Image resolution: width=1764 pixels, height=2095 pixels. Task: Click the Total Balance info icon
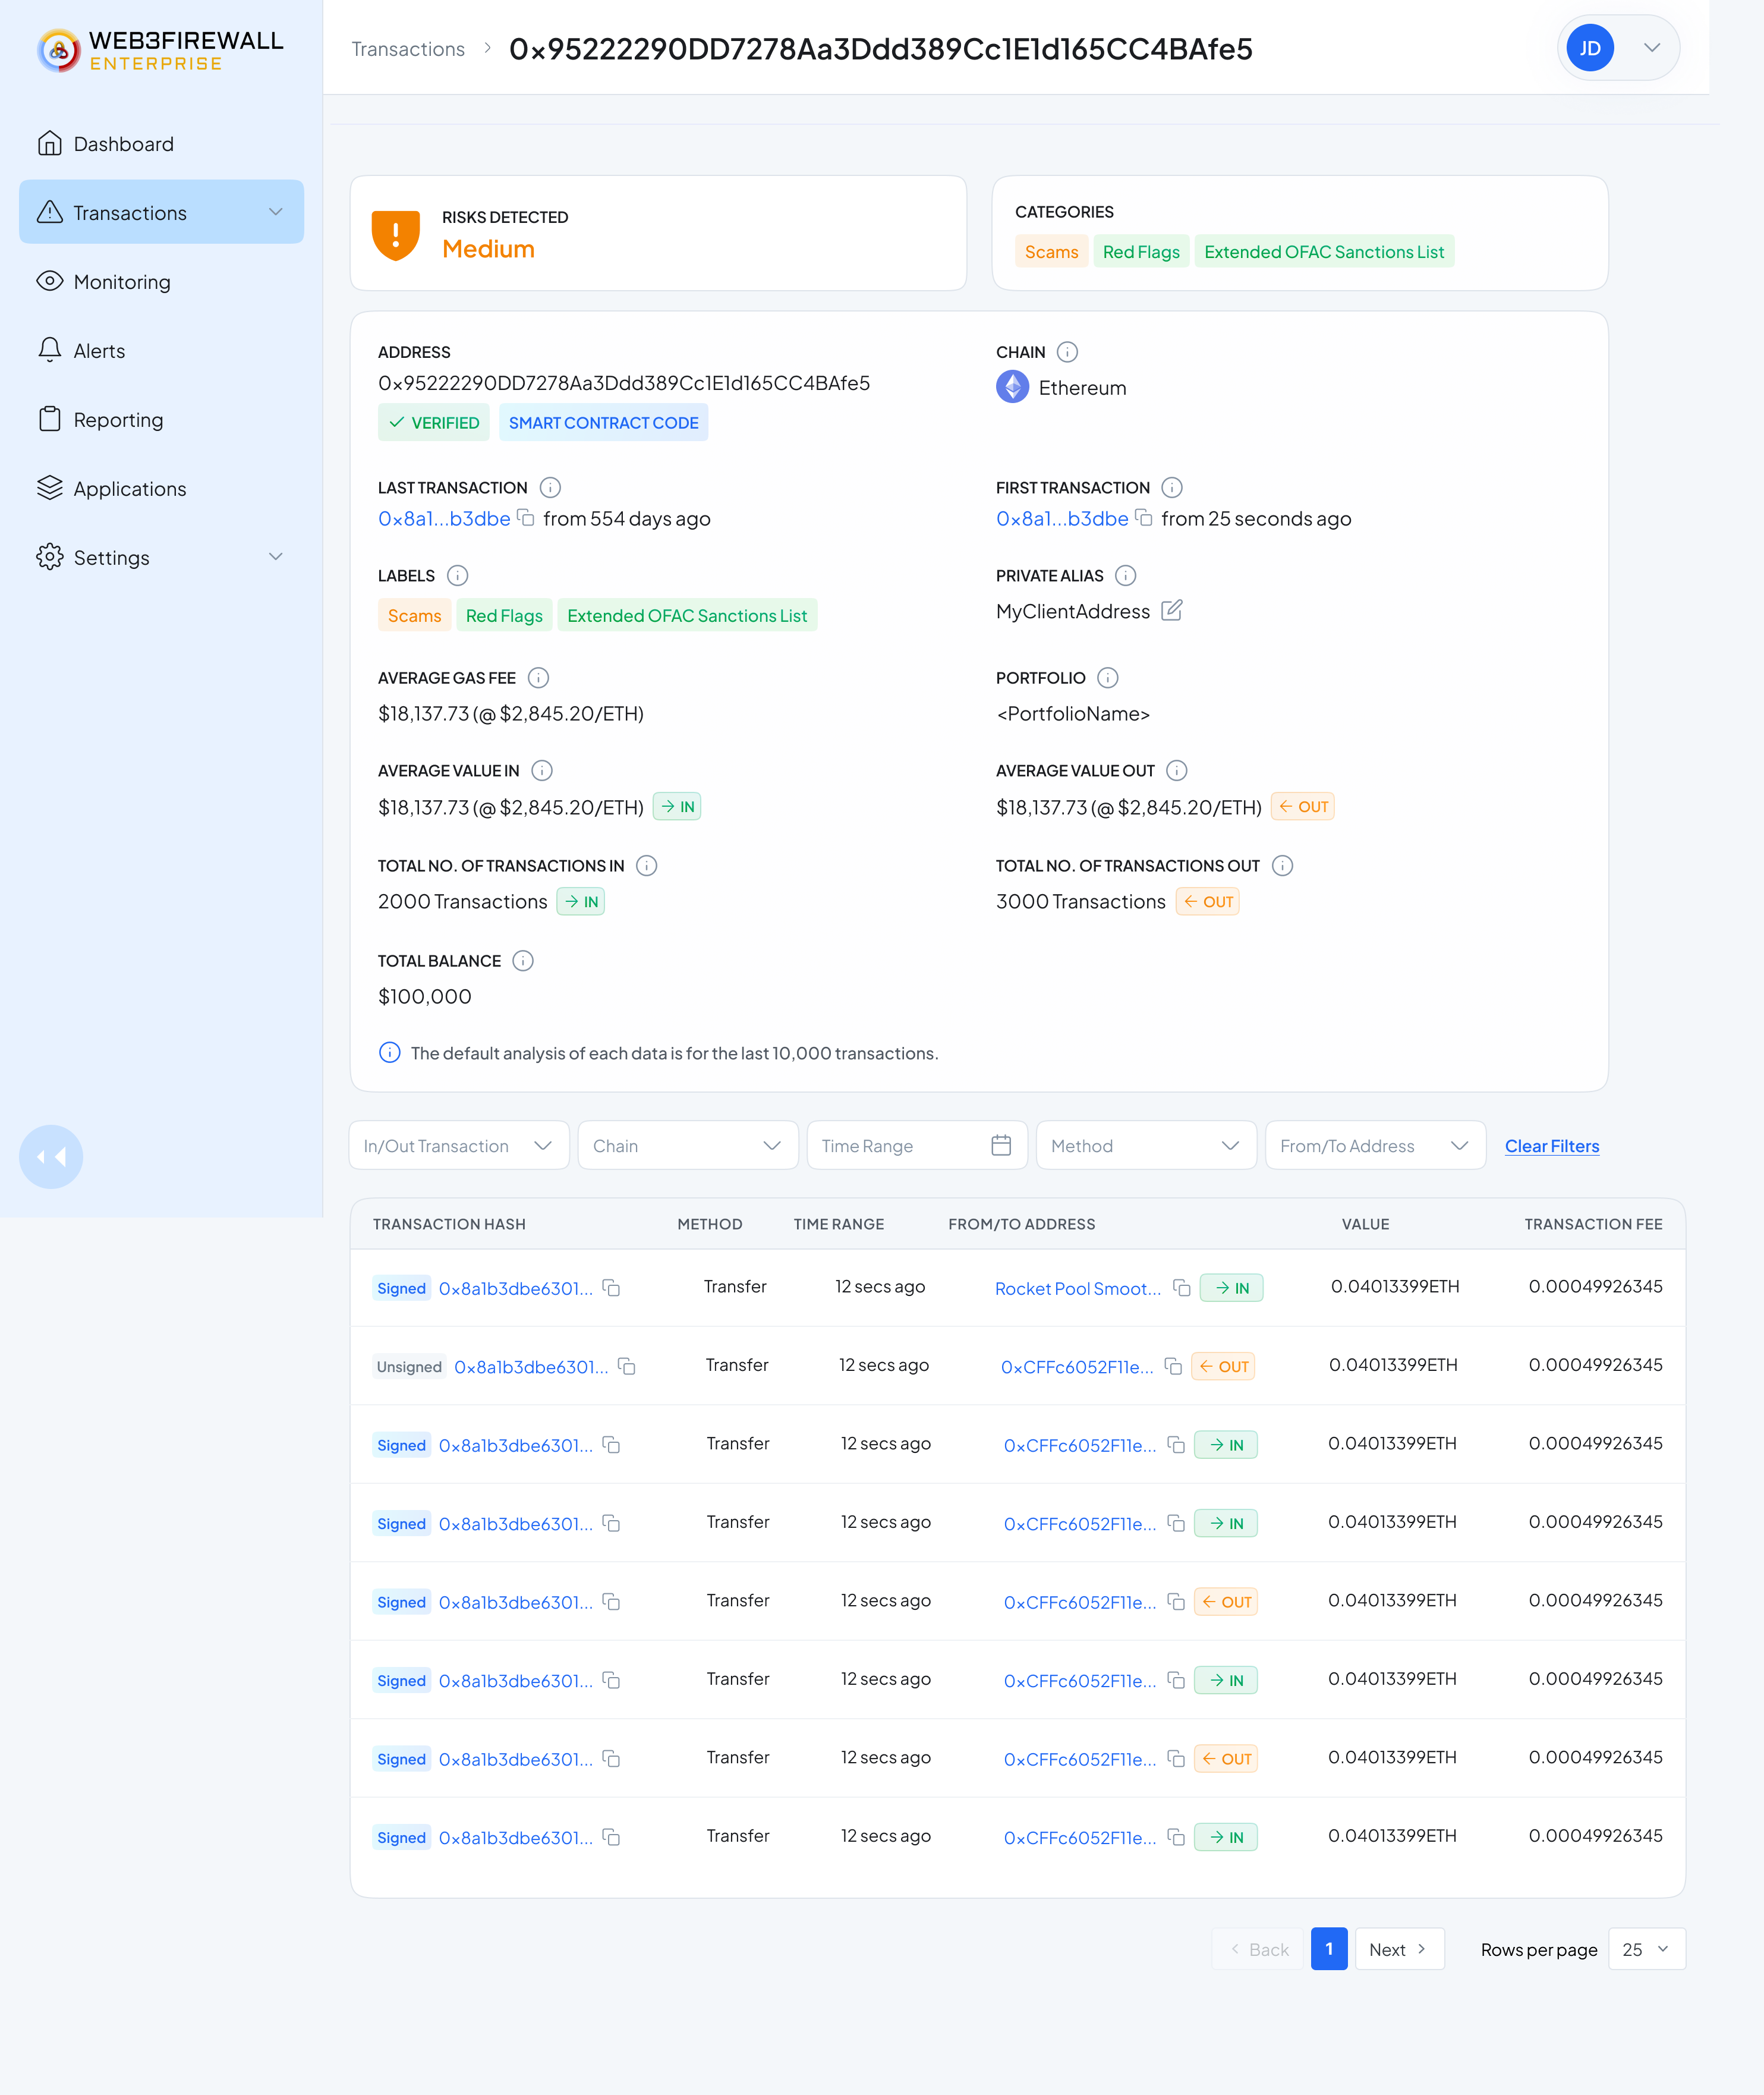click(x=523, y=960)
